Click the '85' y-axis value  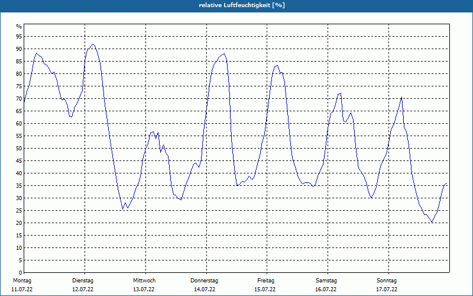pos(19,62)
